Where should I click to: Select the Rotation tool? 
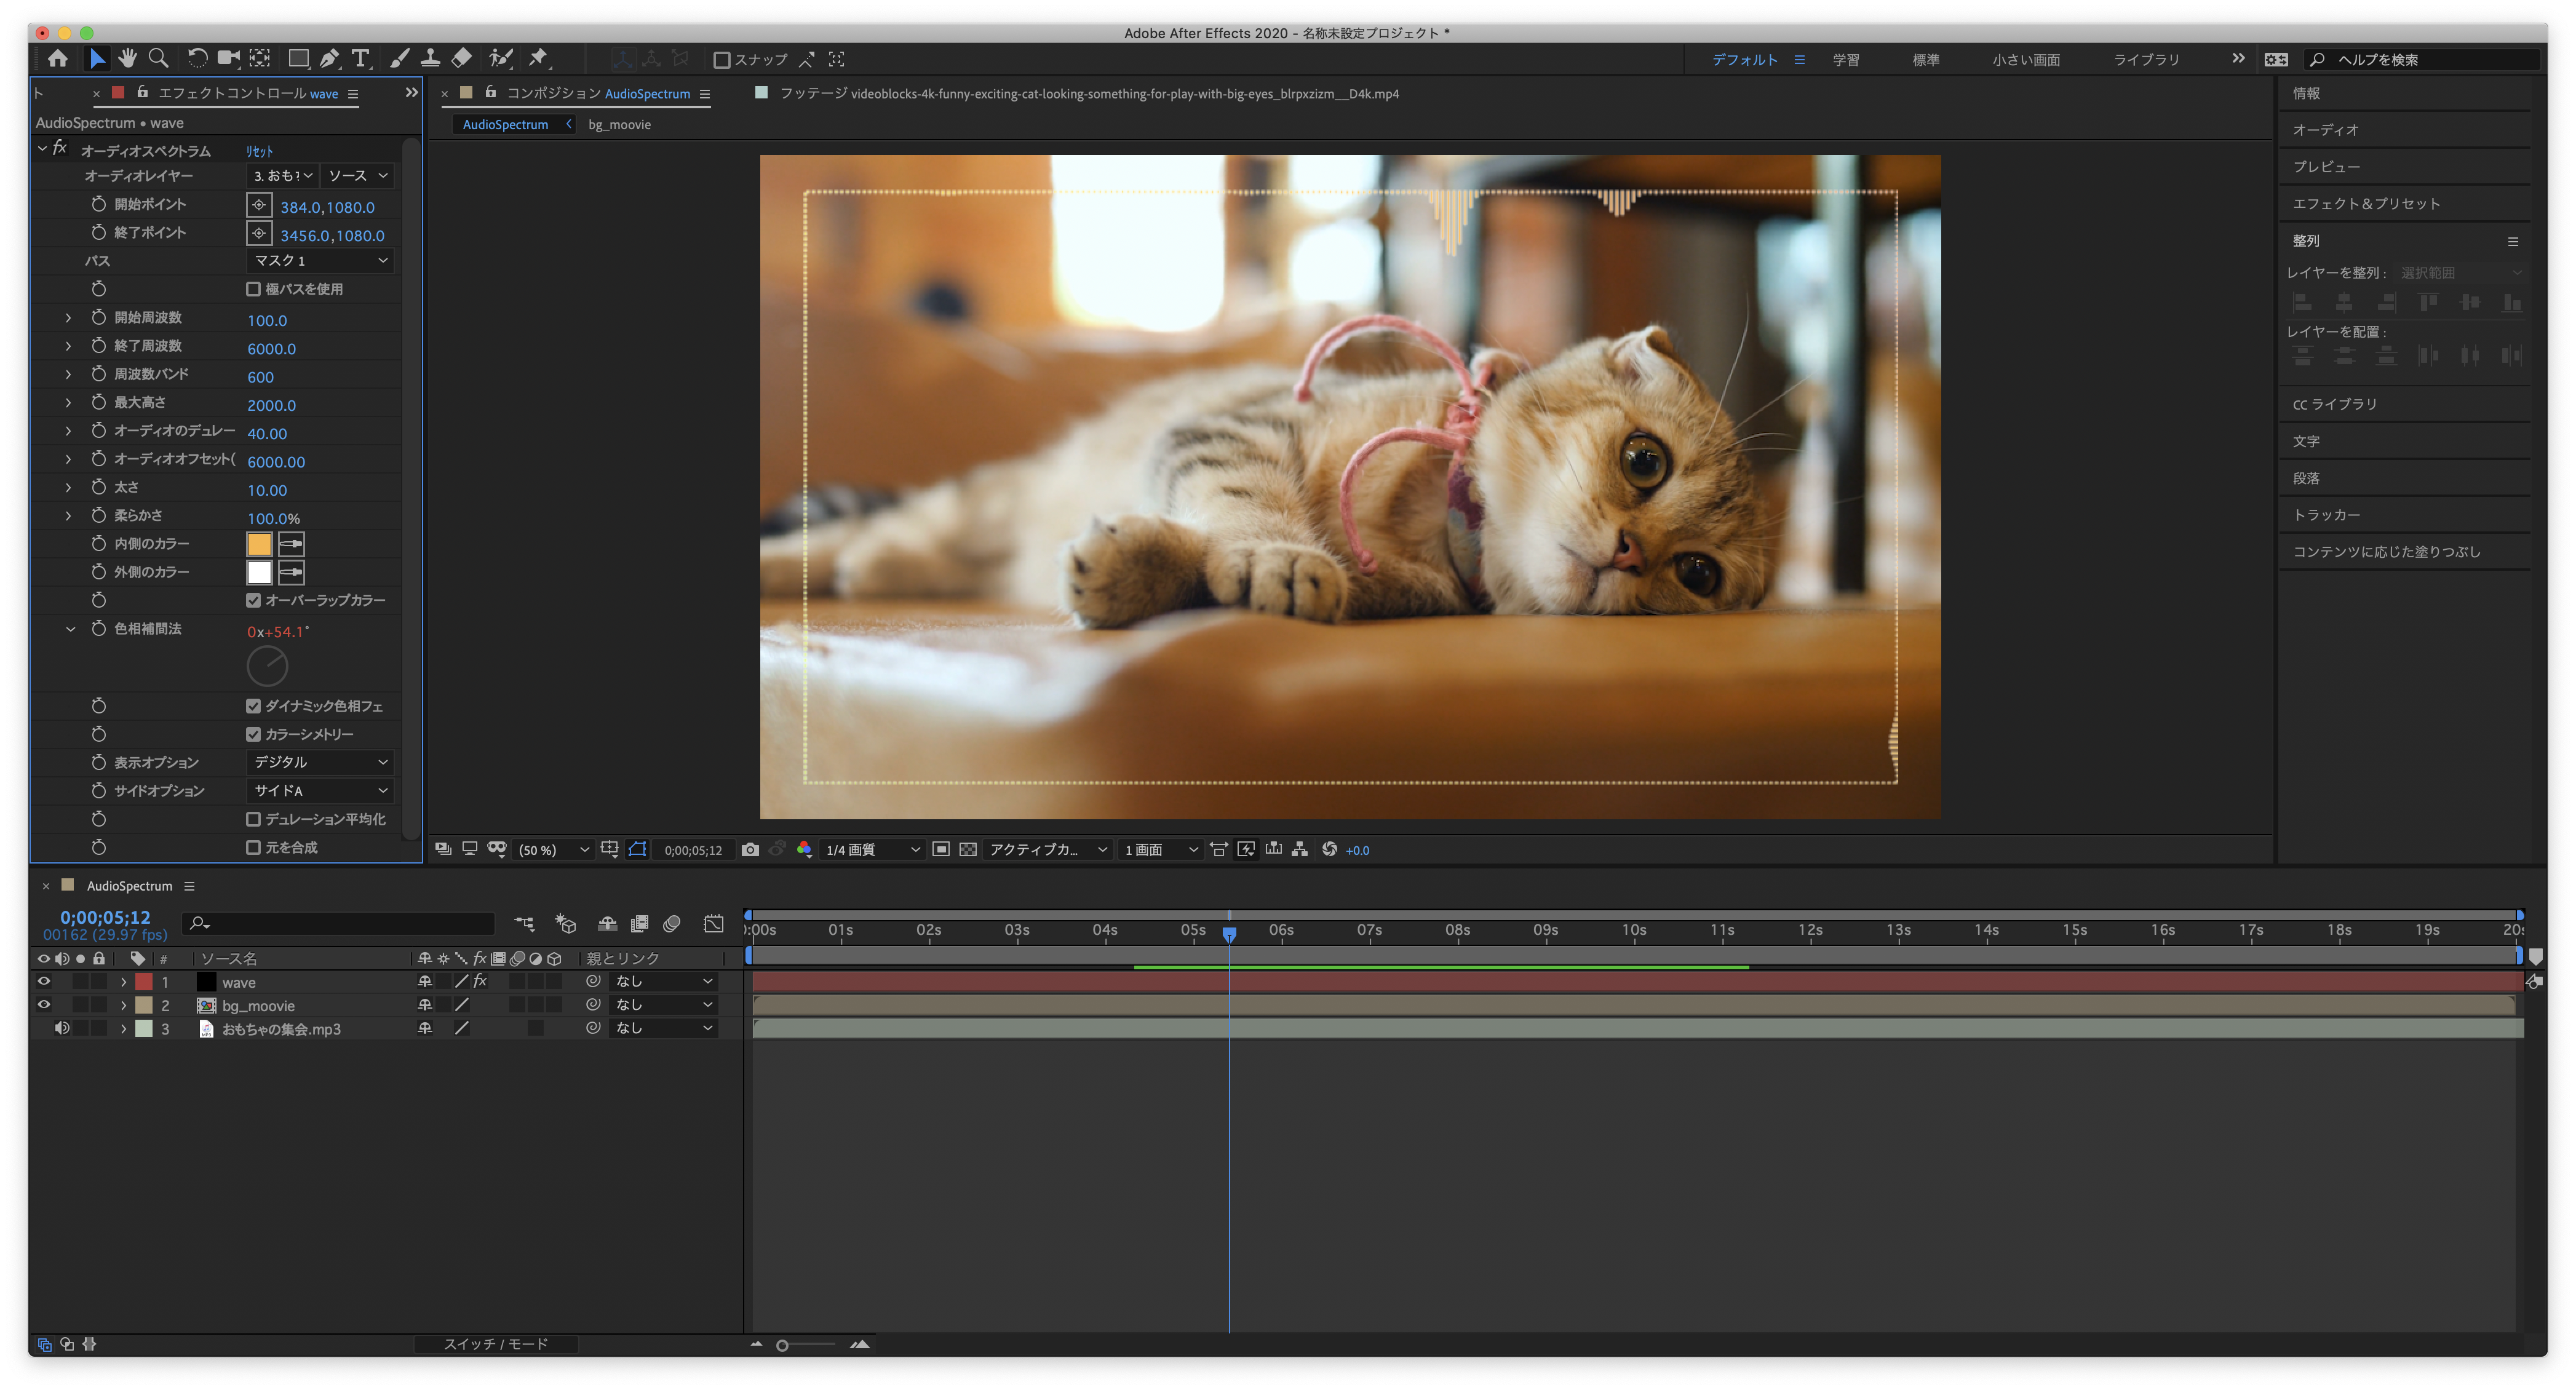click(x=198, y=59)
